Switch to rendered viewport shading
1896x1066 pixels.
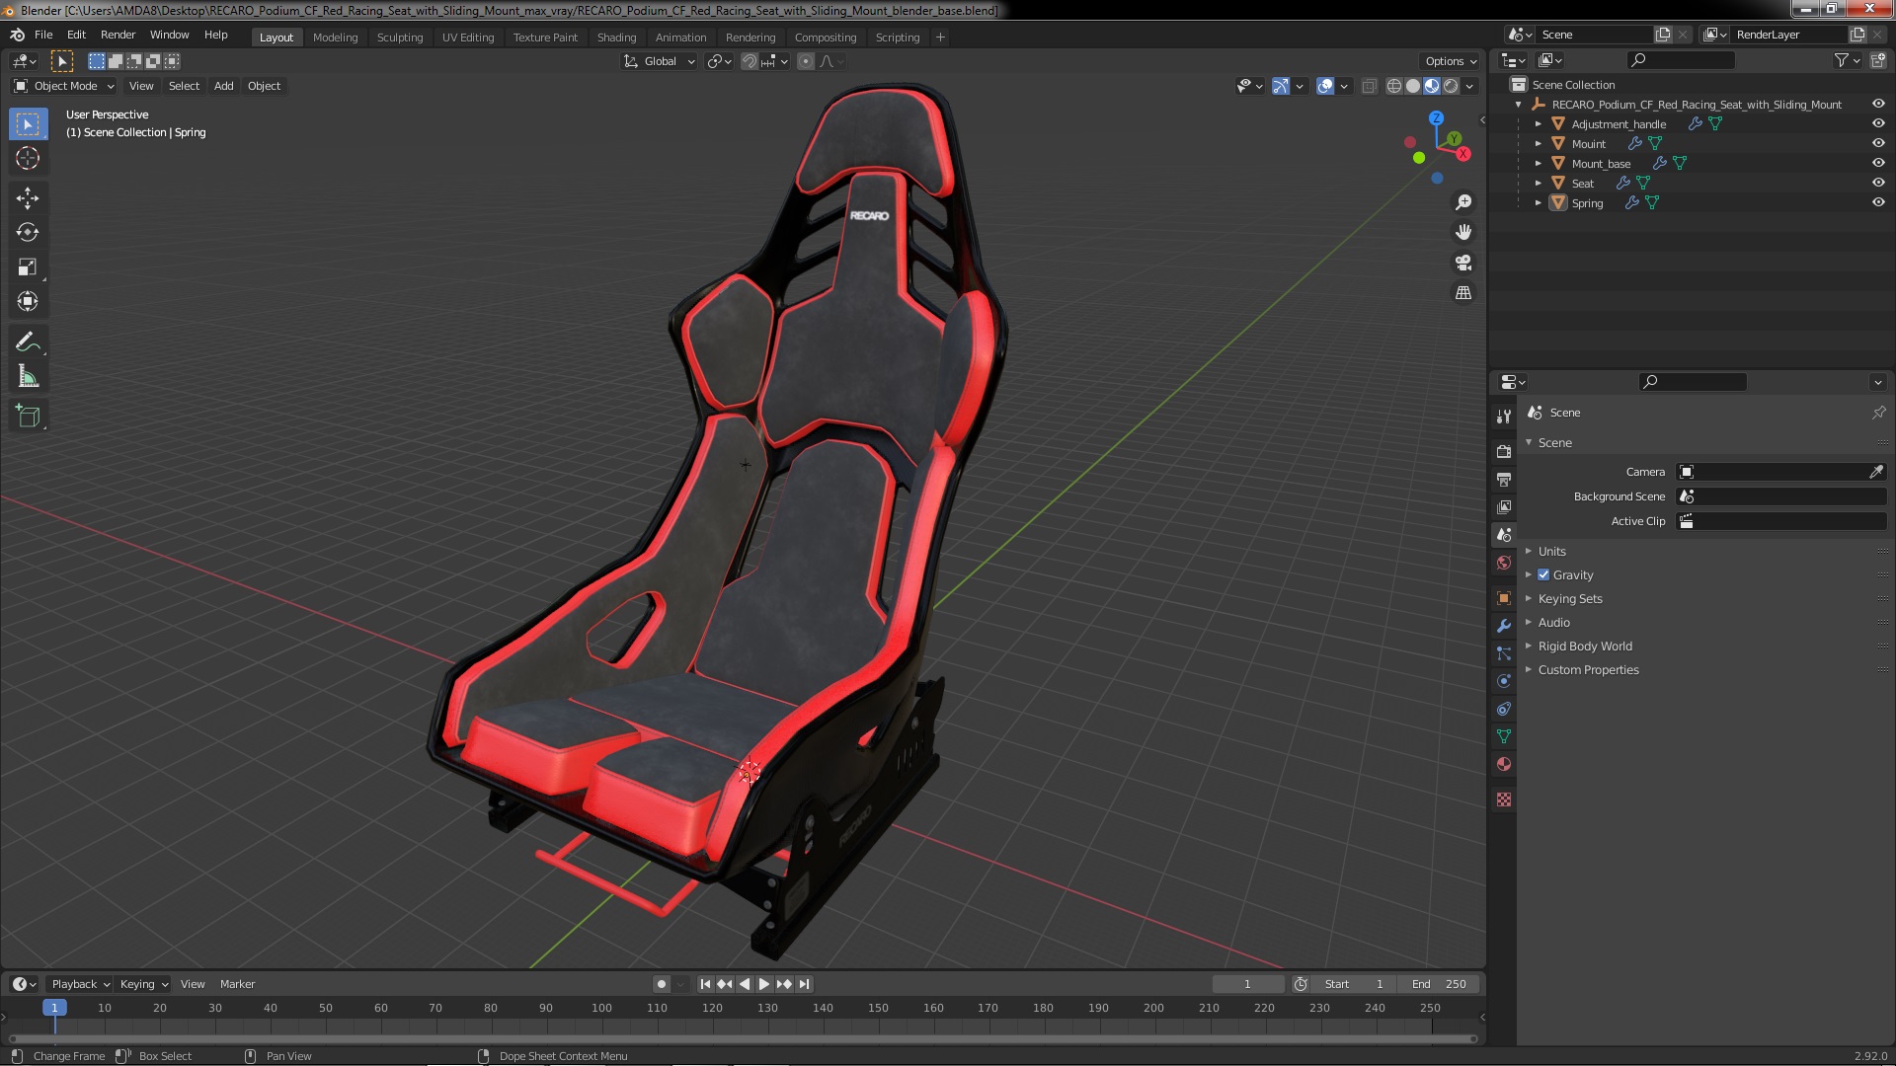tap(1451, 87)
